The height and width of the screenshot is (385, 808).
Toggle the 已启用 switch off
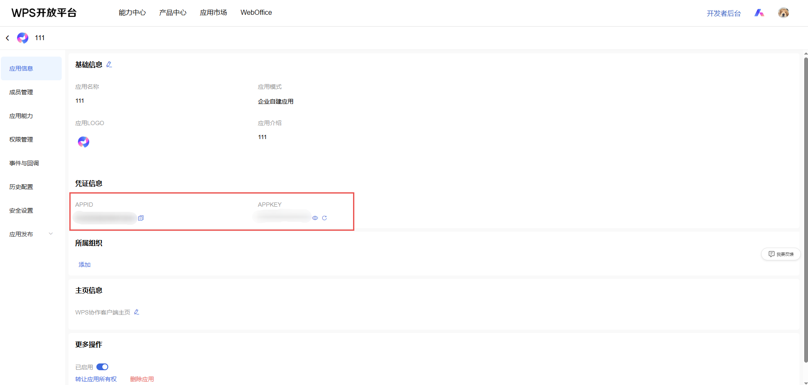[x=102, y=367]
